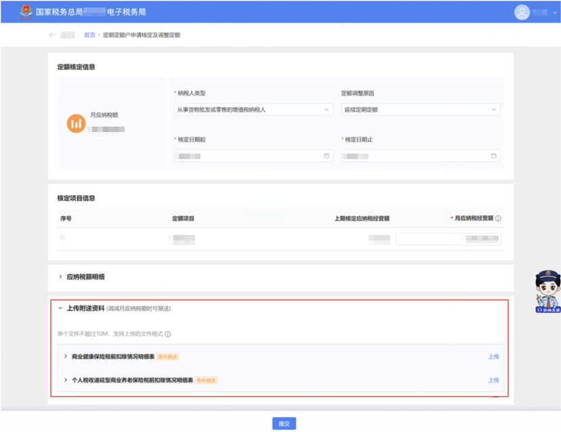Expand 商业健康保险税前扣除情况明细表 row
This screenshot has width=561, height=432.
point(66,356)
